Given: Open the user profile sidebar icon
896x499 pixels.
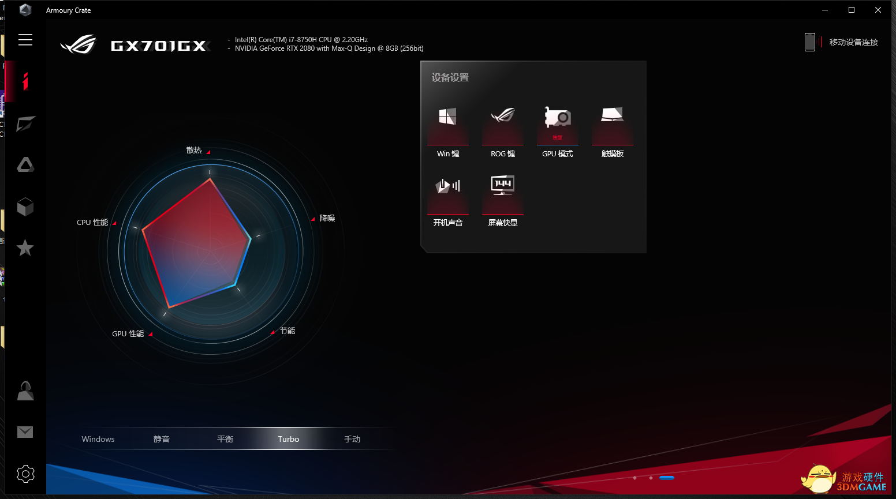Looking at the screenshot, I should coord(25,391).
